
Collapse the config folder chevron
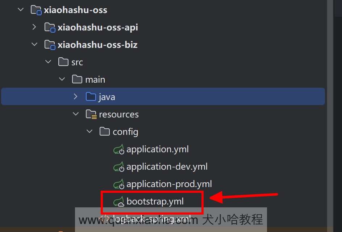(89, 131)
